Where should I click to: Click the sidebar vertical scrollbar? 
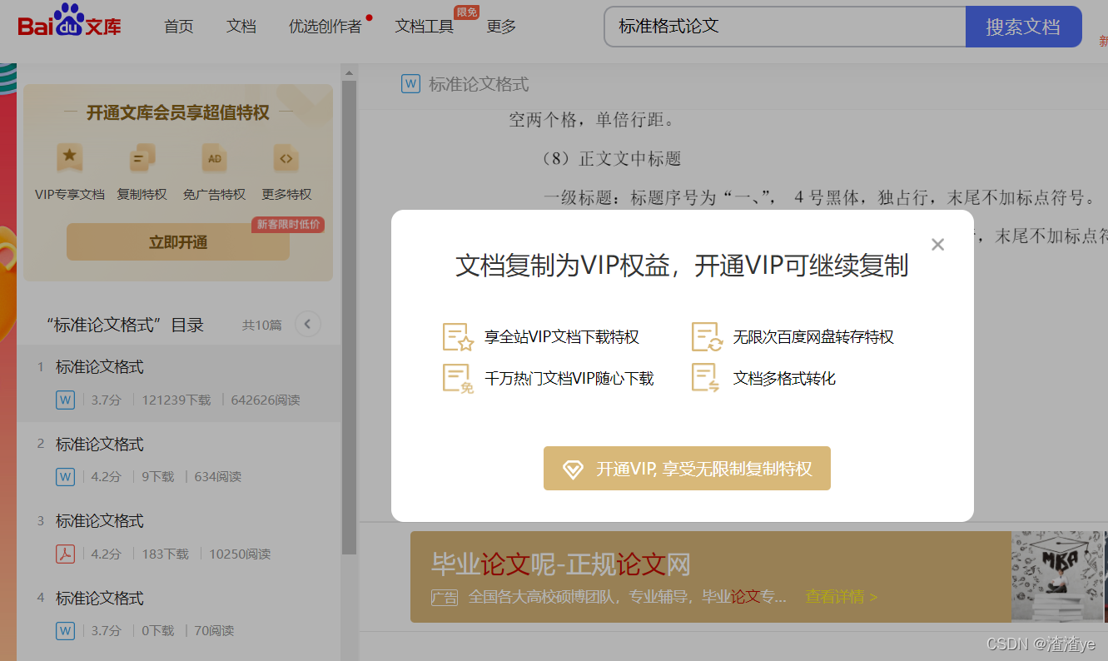pyautogui.click(x=349, y=316)
